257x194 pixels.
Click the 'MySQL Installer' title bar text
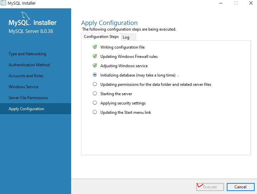click(x=22, y=3)
